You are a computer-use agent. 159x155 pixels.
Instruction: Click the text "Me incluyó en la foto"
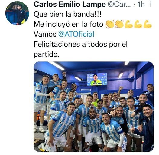point(69,24)
